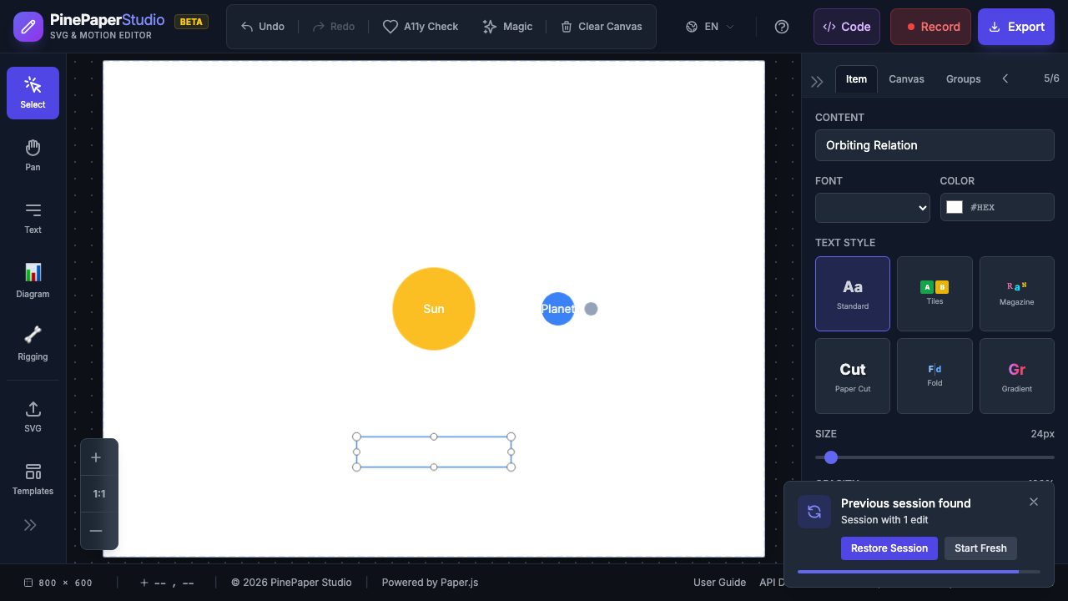
Task: Collapse the right properties panel
Action: pos(817,80)
